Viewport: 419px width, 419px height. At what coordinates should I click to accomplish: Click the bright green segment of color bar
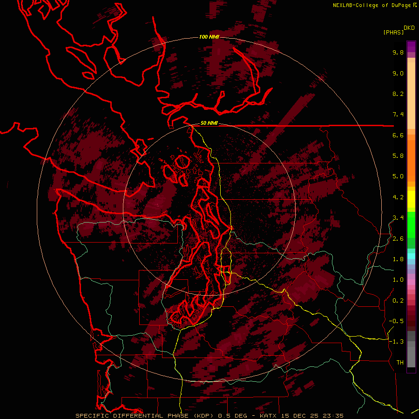tap(411, 225)
